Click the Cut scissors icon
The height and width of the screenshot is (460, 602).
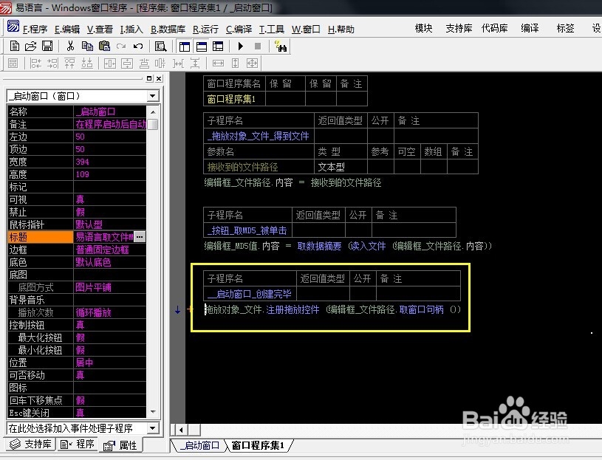(70, 47)
